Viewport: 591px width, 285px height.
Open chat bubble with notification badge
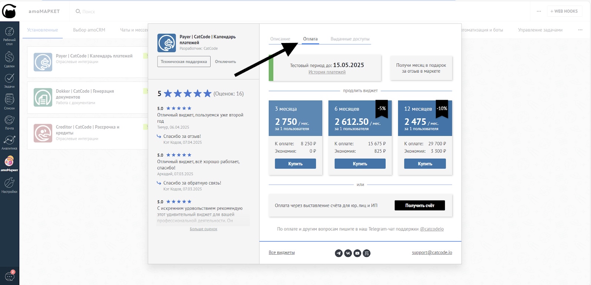coord(10,276)
